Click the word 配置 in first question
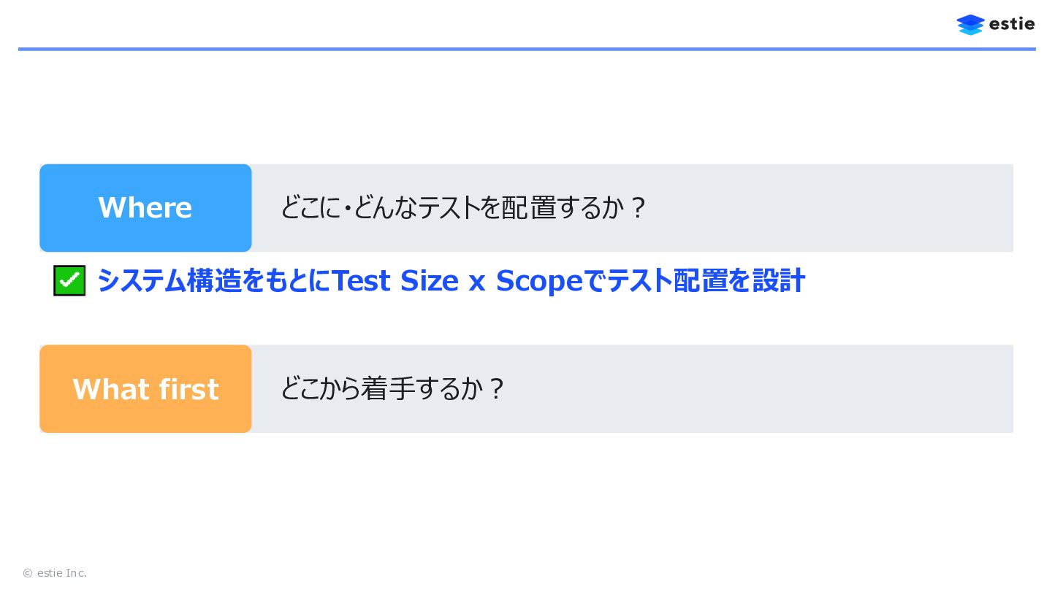This screenshot has height=592, width=1052. [529, 208]
